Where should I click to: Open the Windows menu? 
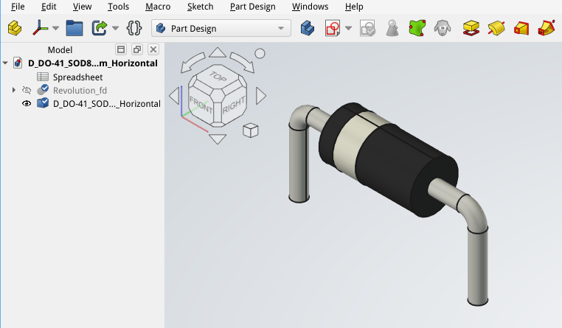310,7
